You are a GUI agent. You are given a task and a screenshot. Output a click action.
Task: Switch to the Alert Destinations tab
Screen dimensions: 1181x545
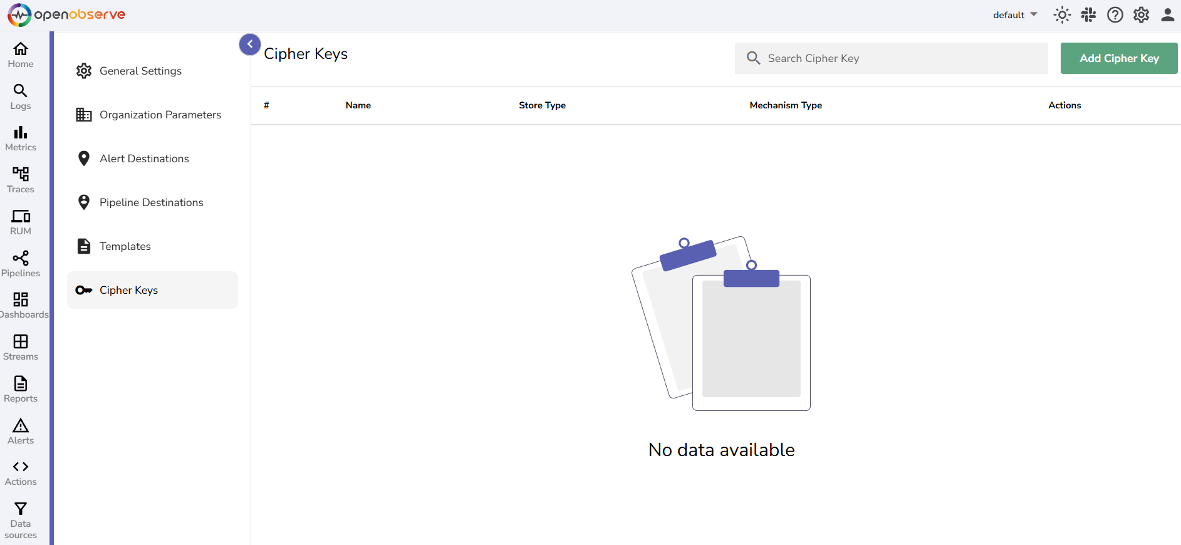(144, 158)
